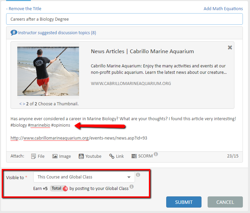Click the Link chain icon
The image size is (250, 213).
[x=112, y=156]
